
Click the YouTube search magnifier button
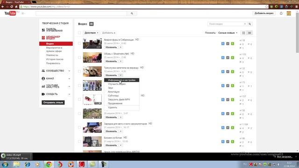(132, 14)
